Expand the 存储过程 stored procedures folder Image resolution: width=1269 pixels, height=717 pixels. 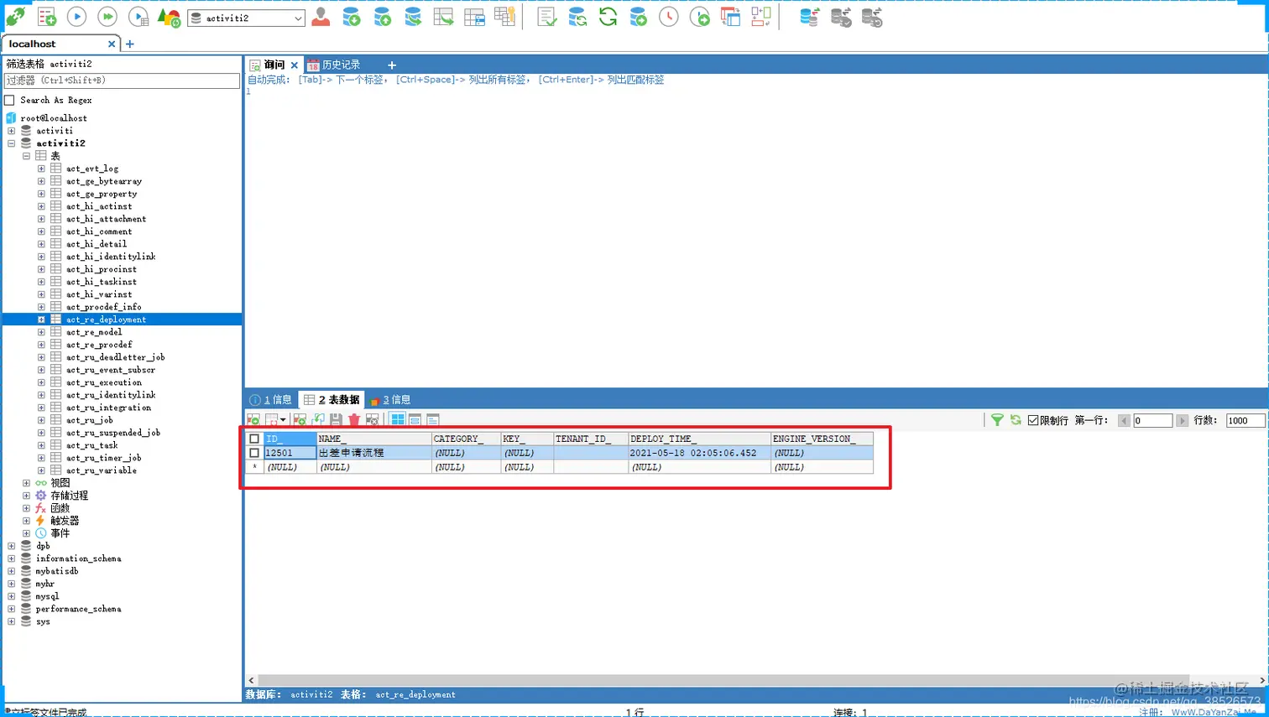coord(27,496)
